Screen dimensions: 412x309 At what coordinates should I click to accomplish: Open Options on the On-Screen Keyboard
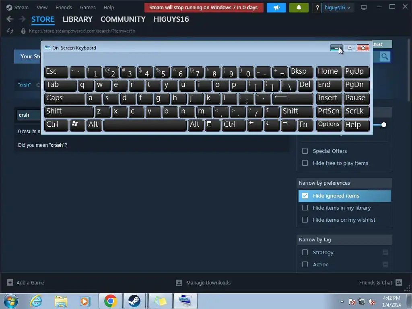pyautogui.click(x=329, y=125)
